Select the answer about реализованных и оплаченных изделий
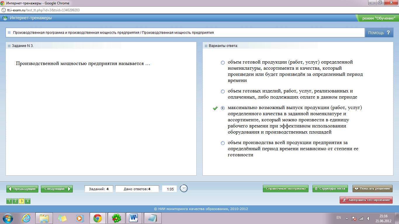This screenshot has width=399, height=224. click(x=223, y=91)
